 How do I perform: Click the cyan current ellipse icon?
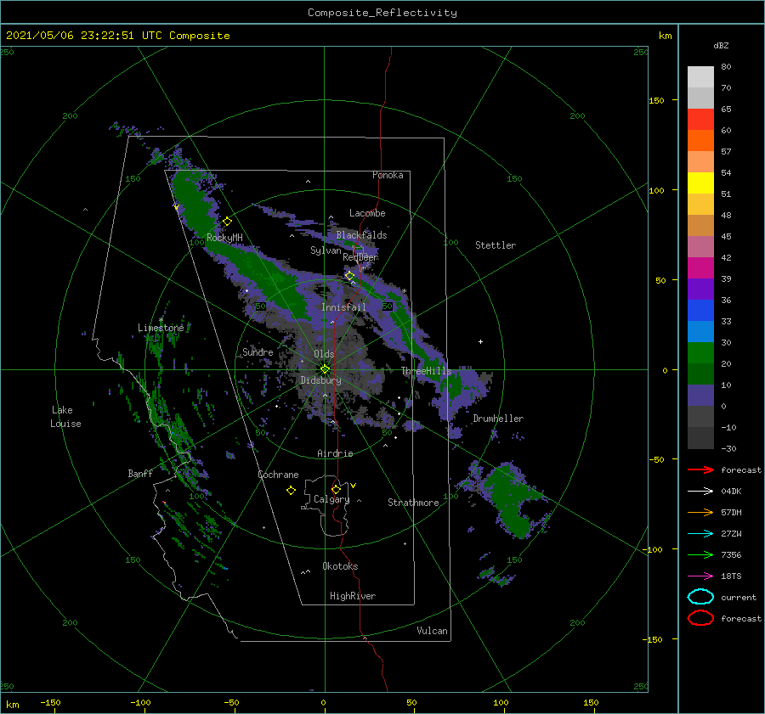pos(700,597)
